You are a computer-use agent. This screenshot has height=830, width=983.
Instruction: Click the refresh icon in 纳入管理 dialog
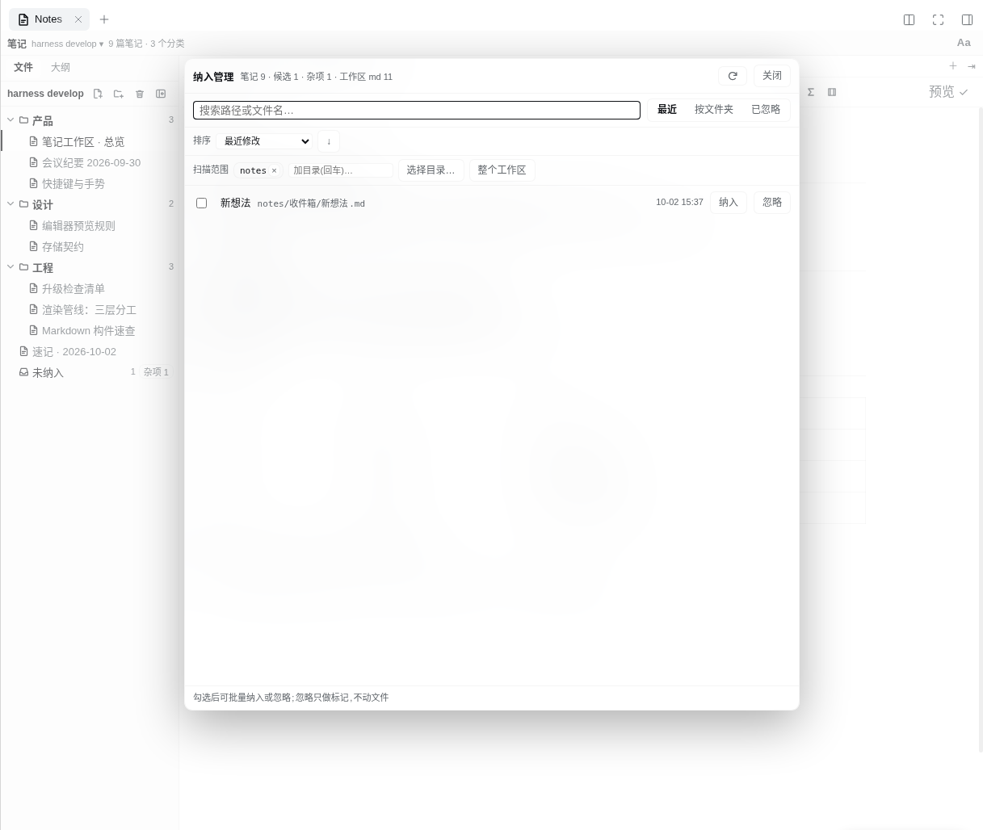tap(733, 76)
